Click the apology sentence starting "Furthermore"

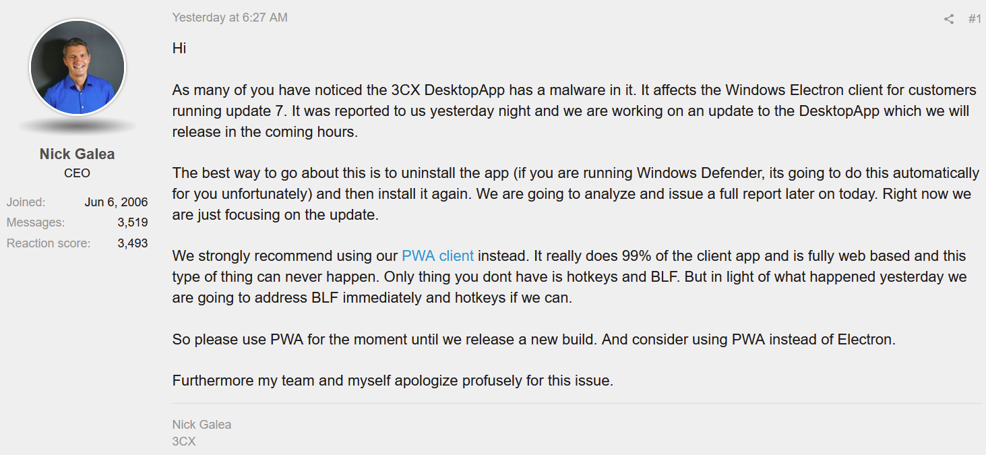pyautogui.click(x=392, y=381)
